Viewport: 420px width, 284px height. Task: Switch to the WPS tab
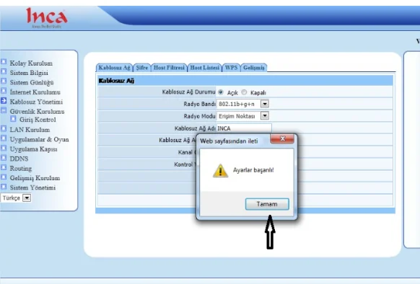pyautogui.click(x=231, y=68)
